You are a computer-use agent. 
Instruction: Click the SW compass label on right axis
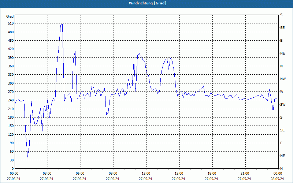[x=283, y=104]
